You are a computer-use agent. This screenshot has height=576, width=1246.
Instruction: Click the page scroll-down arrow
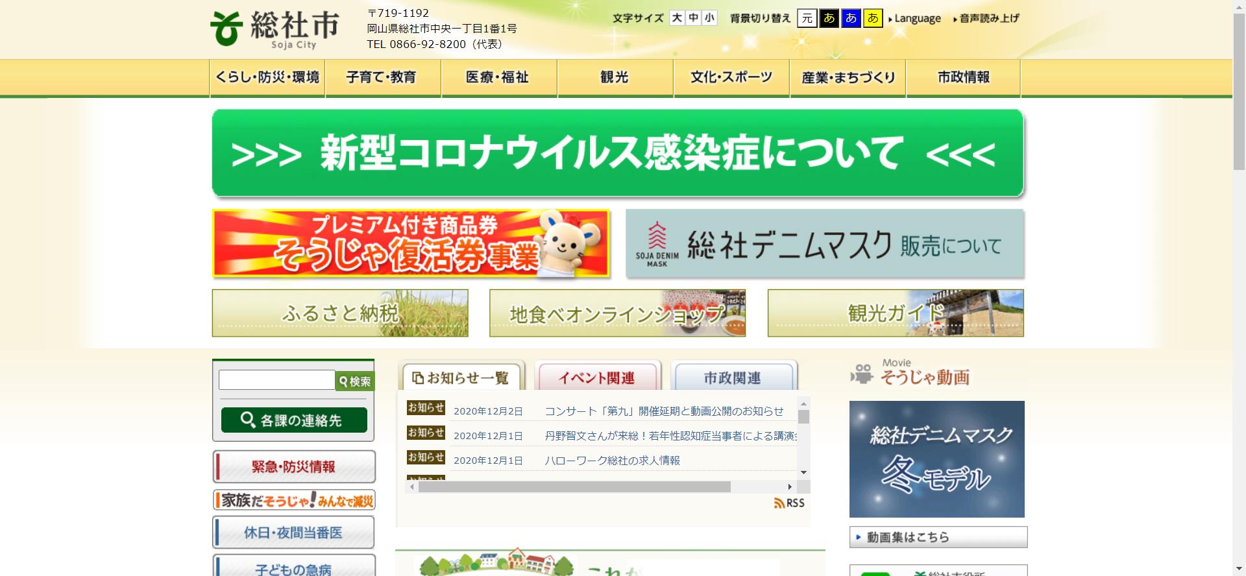1239,570
